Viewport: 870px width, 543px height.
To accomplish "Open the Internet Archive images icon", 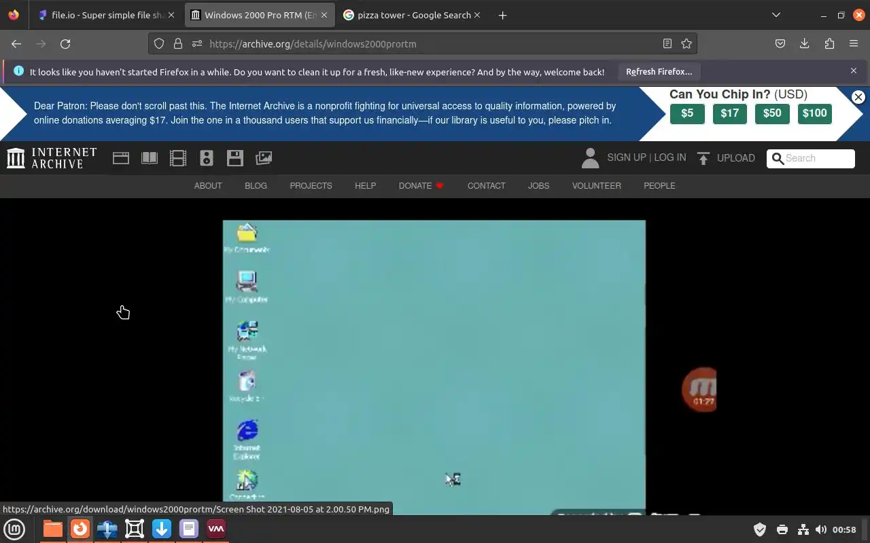I will coord(264,158).
